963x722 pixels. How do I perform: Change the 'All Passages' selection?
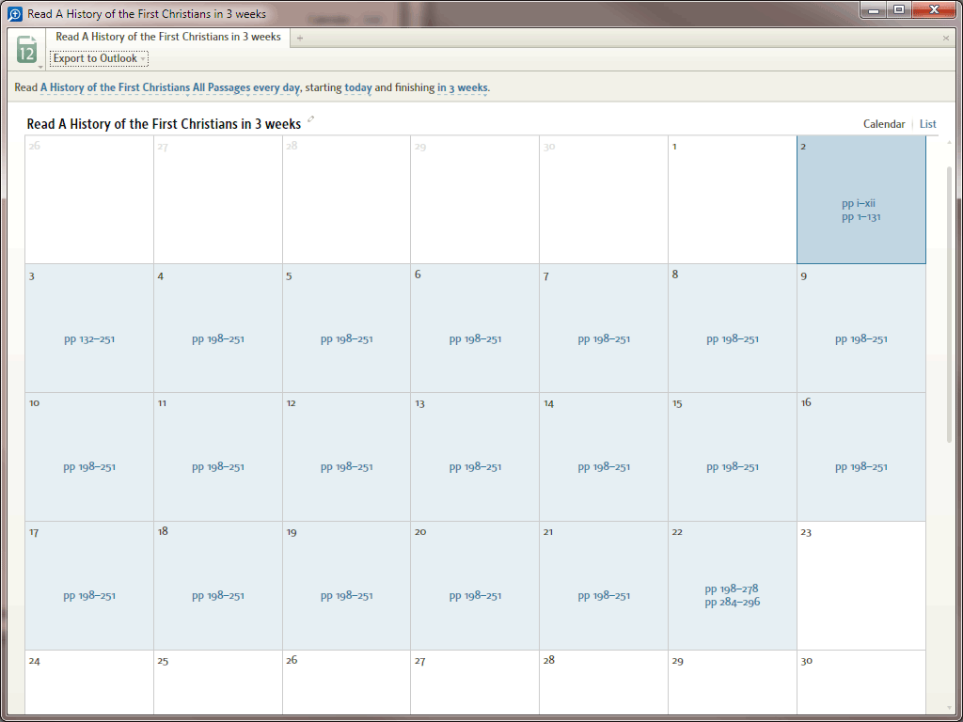(x=222, y=87)
